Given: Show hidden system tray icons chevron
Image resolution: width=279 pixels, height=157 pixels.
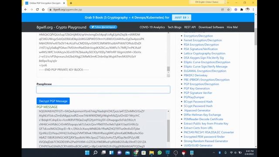Looking at the screenshot, I should [214, 153].
